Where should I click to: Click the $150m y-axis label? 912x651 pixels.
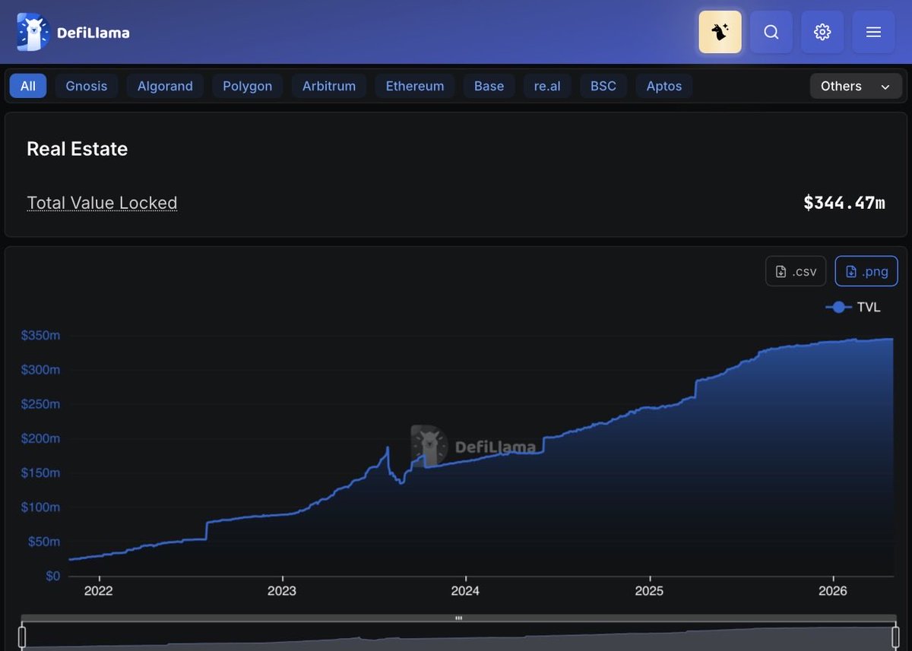click(x=40, y=472)
